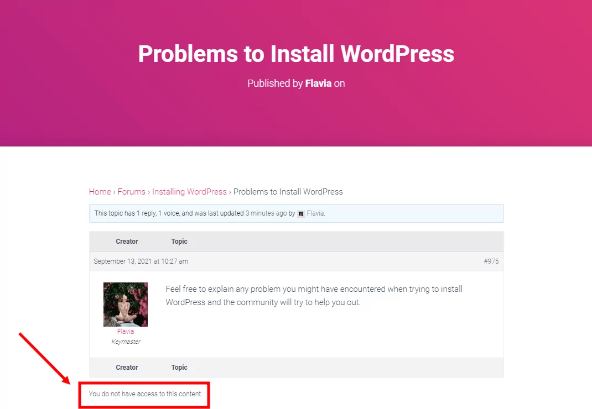Click the current breadcrumb Problems to Install WordPress
Viewport: 592px width, 409px height.
point(288,192)
